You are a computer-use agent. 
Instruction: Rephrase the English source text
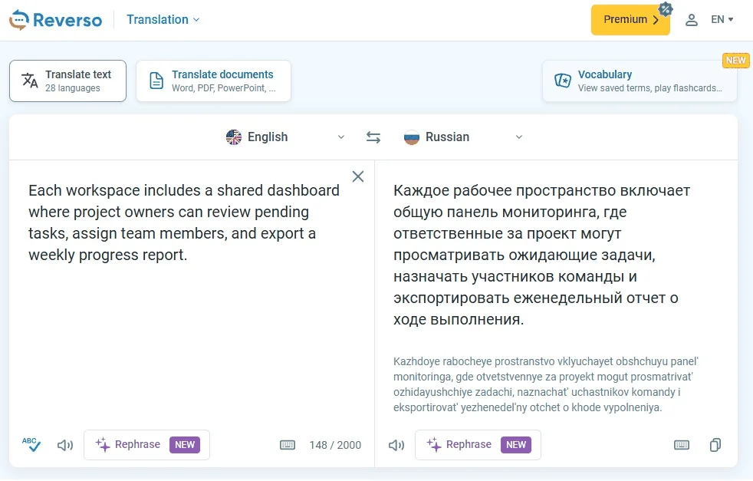(x=147, y=445)
